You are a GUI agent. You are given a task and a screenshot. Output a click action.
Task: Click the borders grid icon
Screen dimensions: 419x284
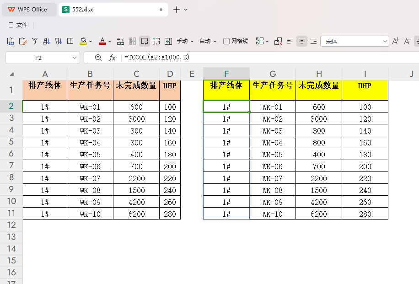(x=70, y=41)
